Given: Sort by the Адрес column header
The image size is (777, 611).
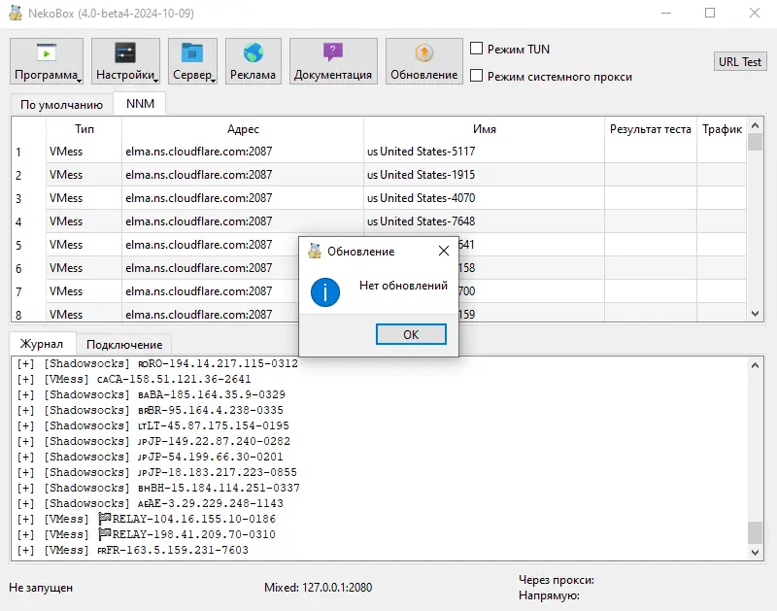Looking at the screenshot, I should [243, 129].
